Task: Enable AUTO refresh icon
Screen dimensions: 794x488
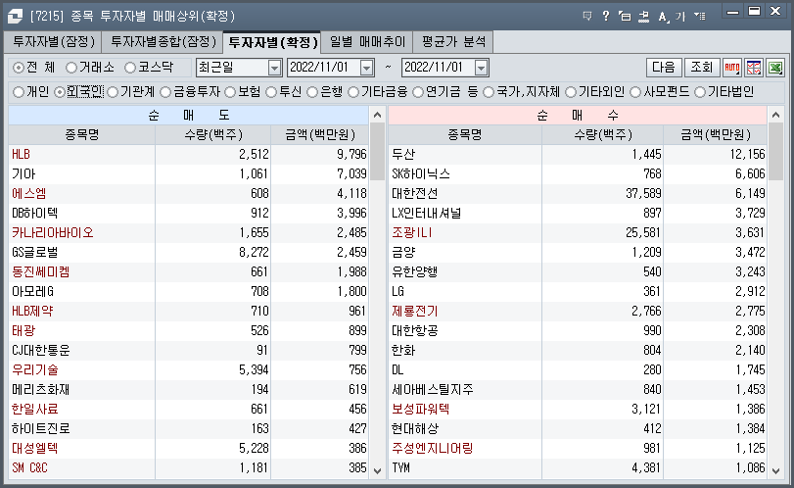Action: (732, 68)
